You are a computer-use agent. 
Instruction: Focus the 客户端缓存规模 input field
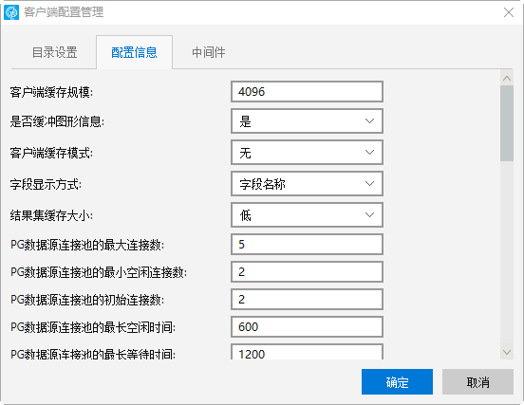pos(307,91)
